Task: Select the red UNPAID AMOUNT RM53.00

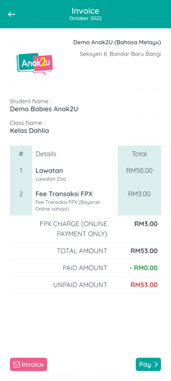Action: coord(144,285)
